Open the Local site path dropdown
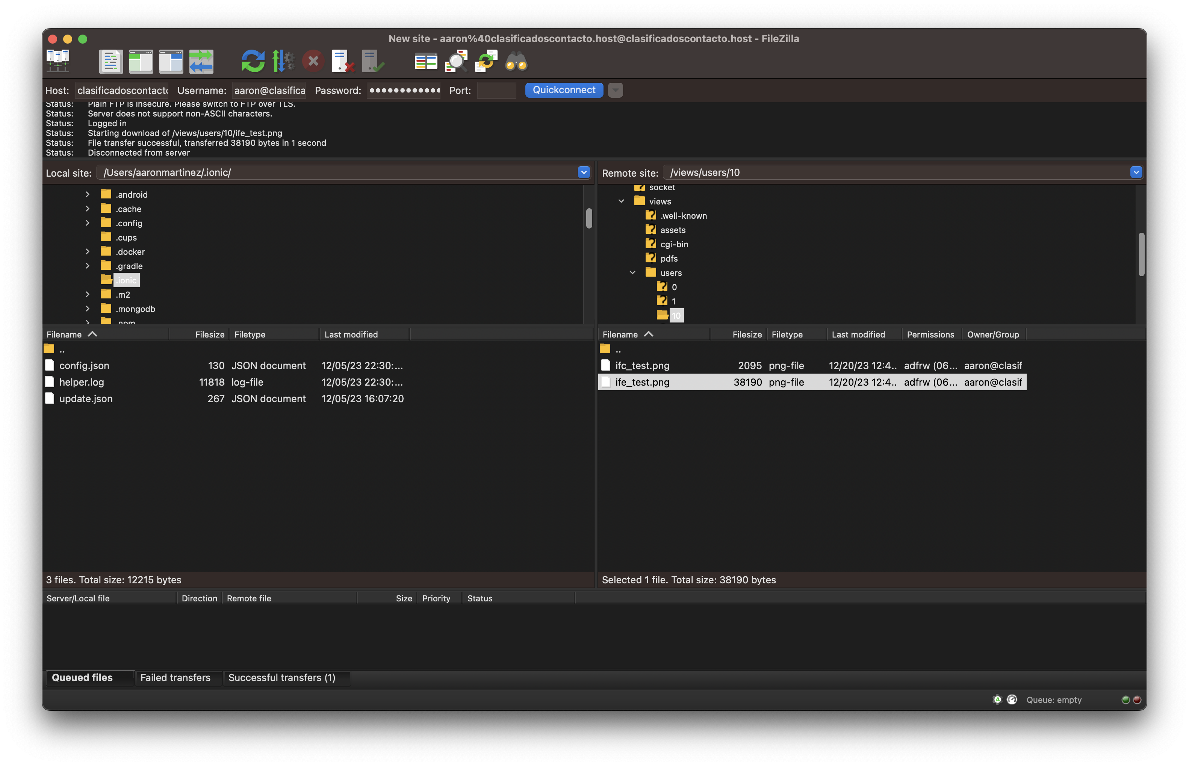The height and width of the screenshot is (766, 1189). click(x=584, y=172)
